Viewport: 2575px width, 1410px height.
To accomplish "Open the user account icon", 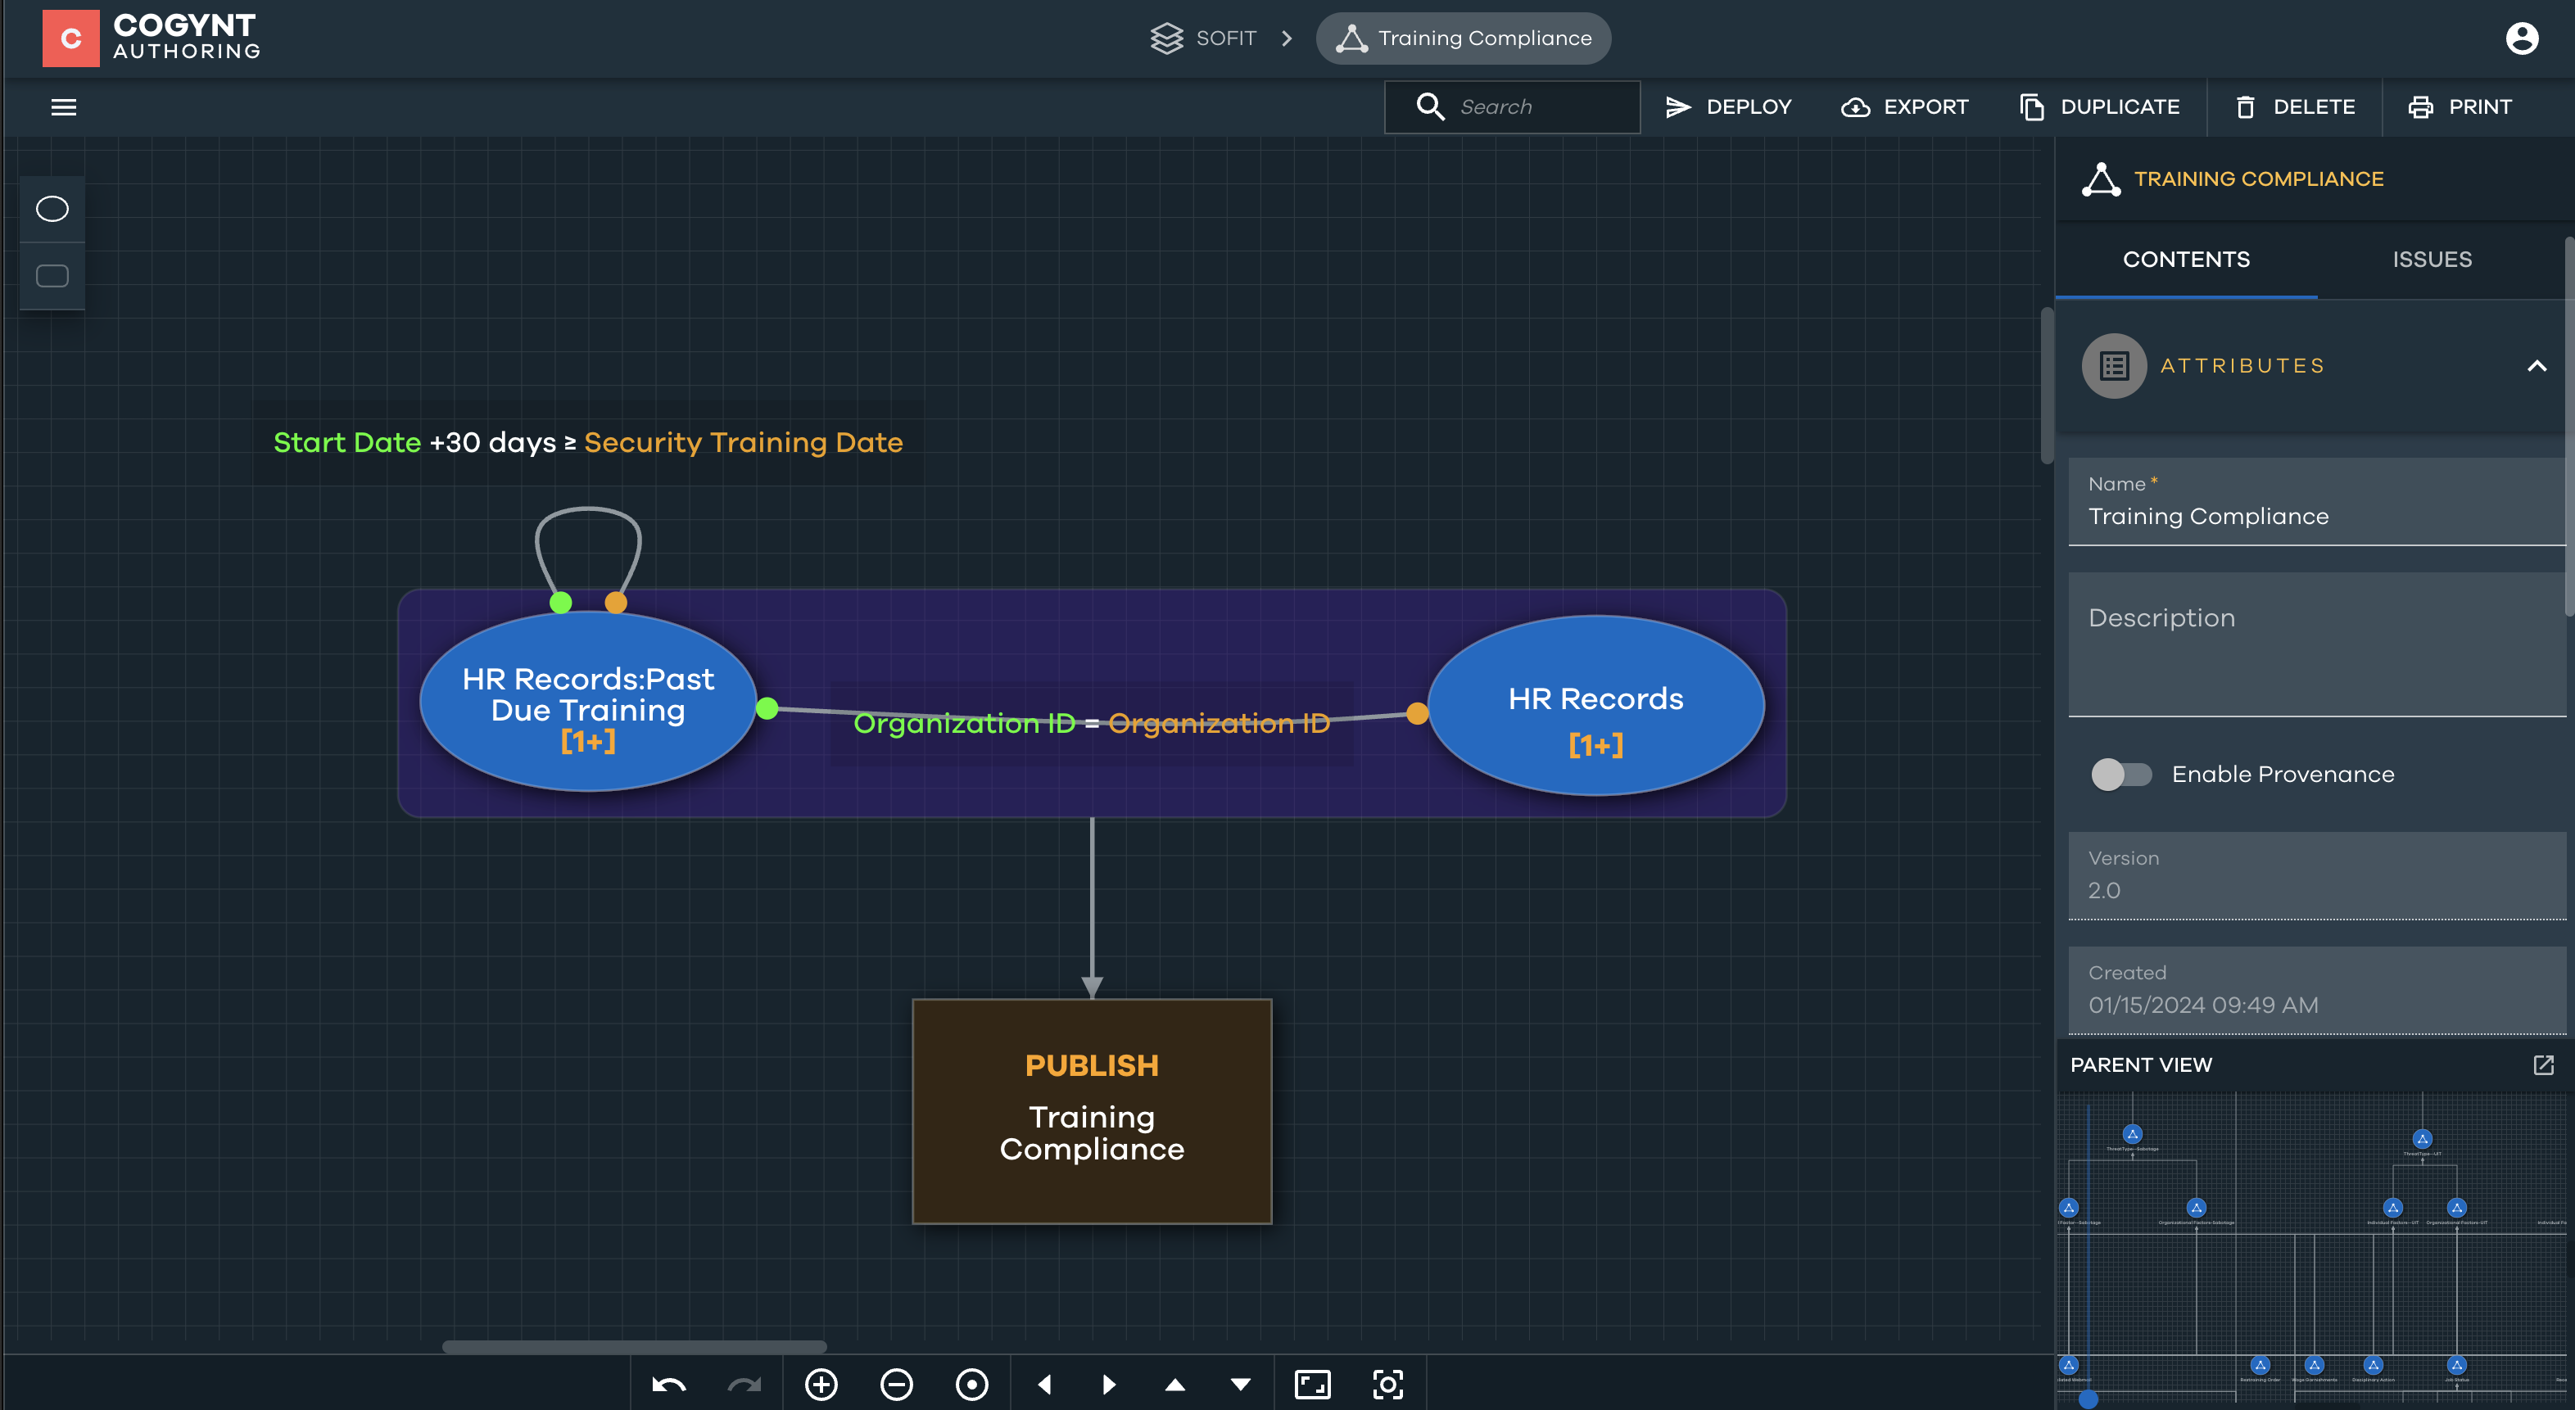I will [2521, 39].
